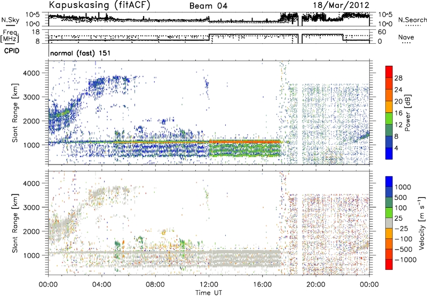Click the 'Power [dB]' color bar label
The image size is (427, 296).
click(407, 113)
